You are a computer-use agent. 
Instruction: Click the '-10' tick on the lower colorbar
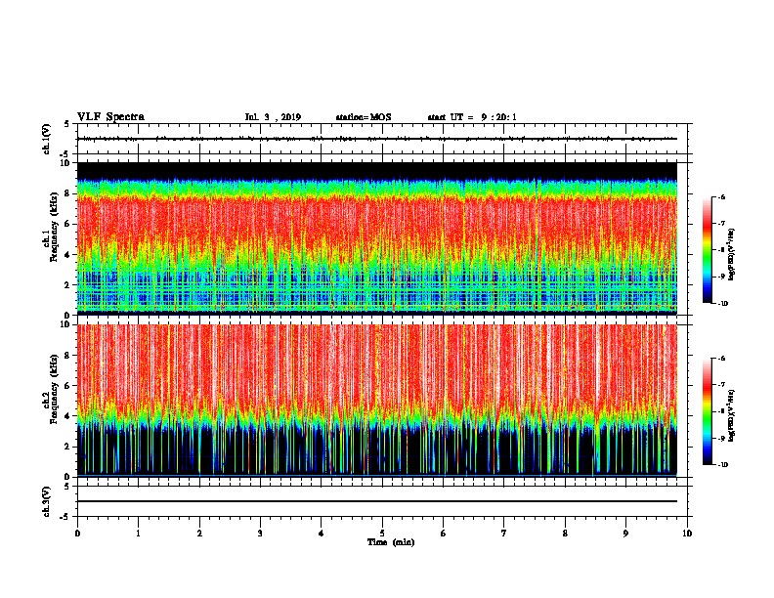(722, 465)
